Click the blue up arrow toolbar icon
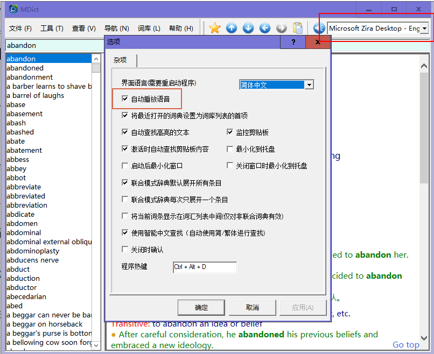Image resolution: width=434 pixels, height=354 pixels. click(232, 28)
